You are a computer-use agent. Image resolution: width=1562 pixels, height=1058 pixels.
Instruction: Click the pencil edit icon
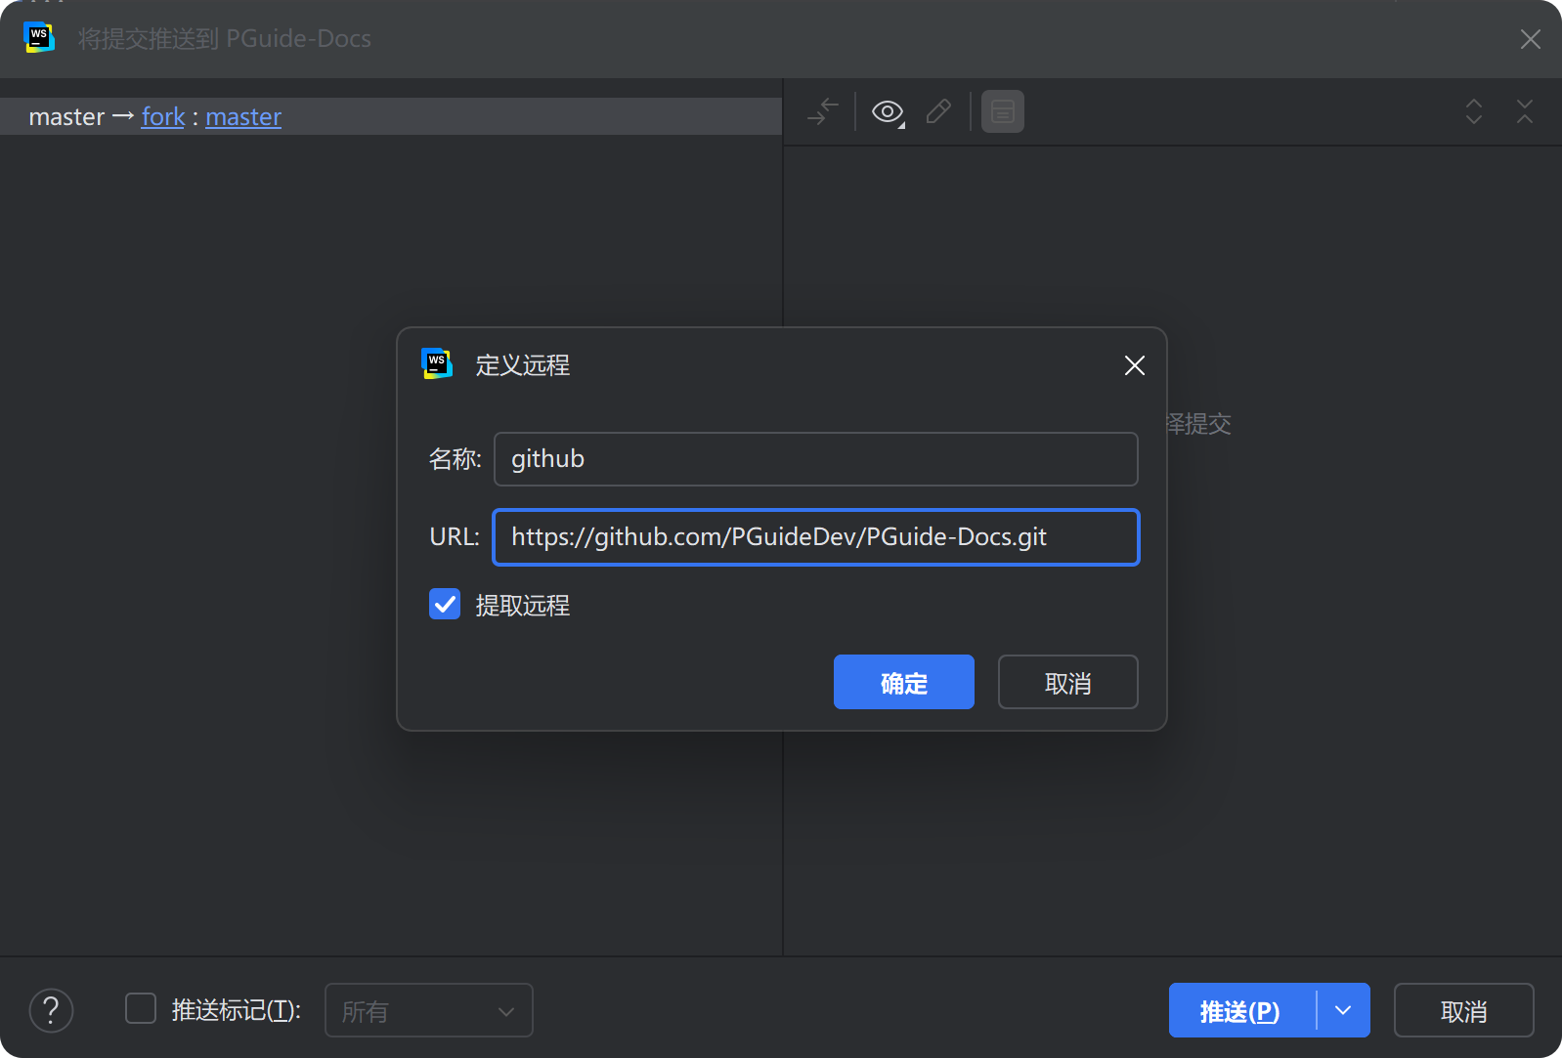coord(938,112)
